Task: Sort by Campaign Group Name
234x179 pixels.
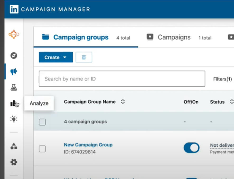Action: pos(123,102)
